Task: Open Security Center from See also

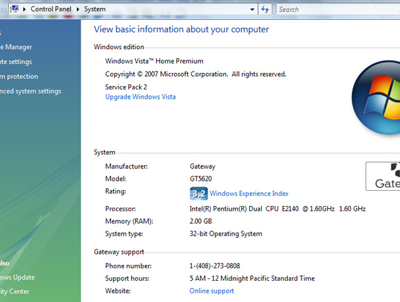Action: 15,291
